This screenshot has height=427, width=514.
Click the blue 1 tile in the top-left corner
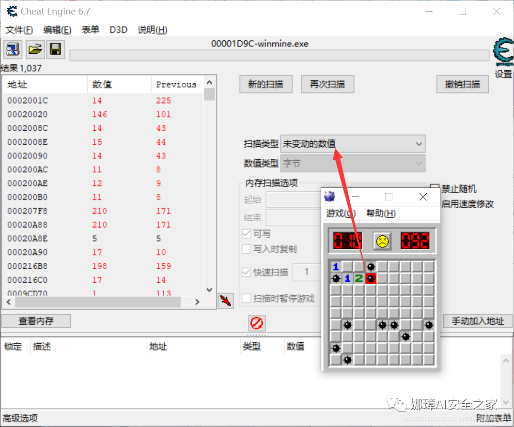coord(336,267)
